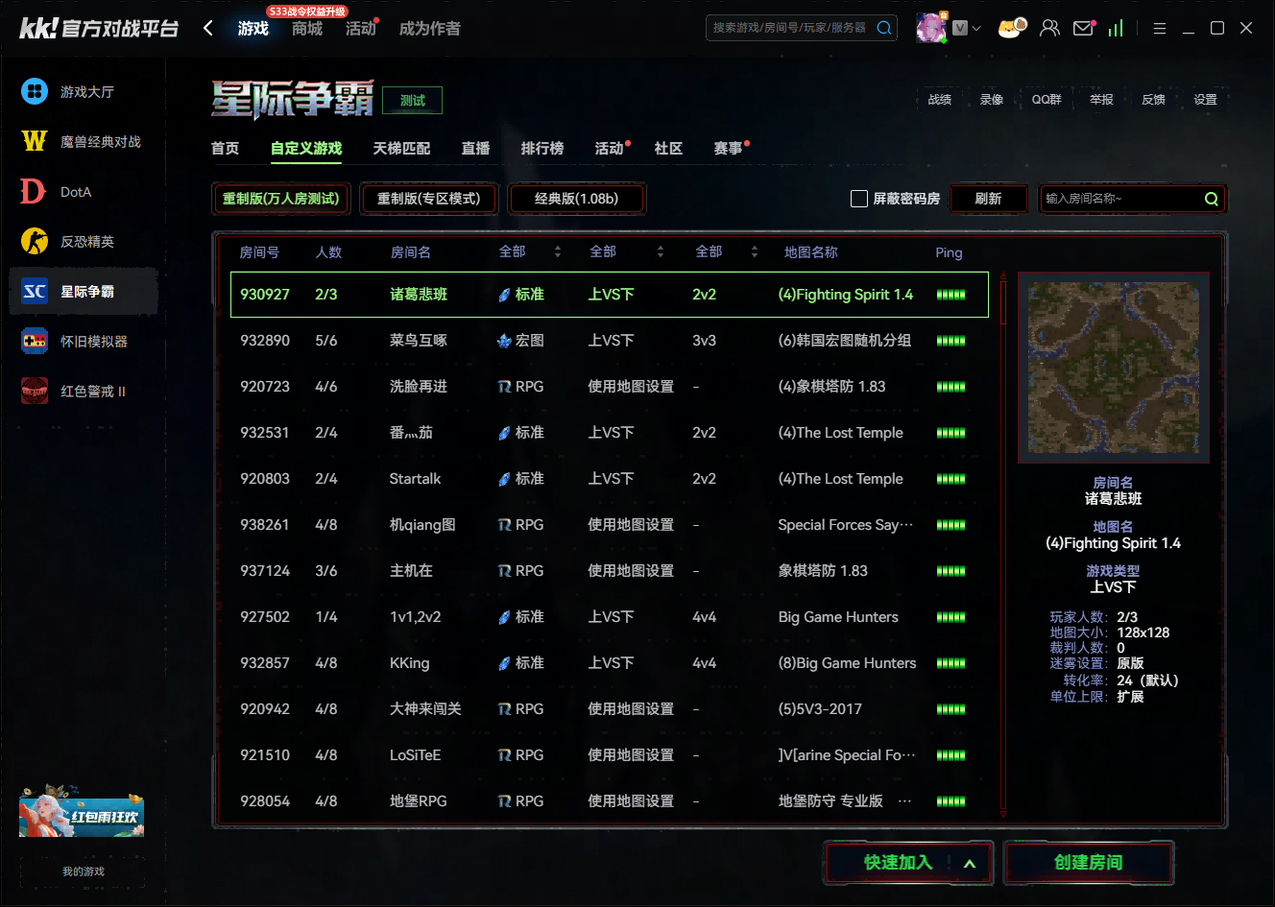1275x907 pixels.
Task: Toggle the 屏蔽密码房 checkbox
Action: click(x=859, y=199)
